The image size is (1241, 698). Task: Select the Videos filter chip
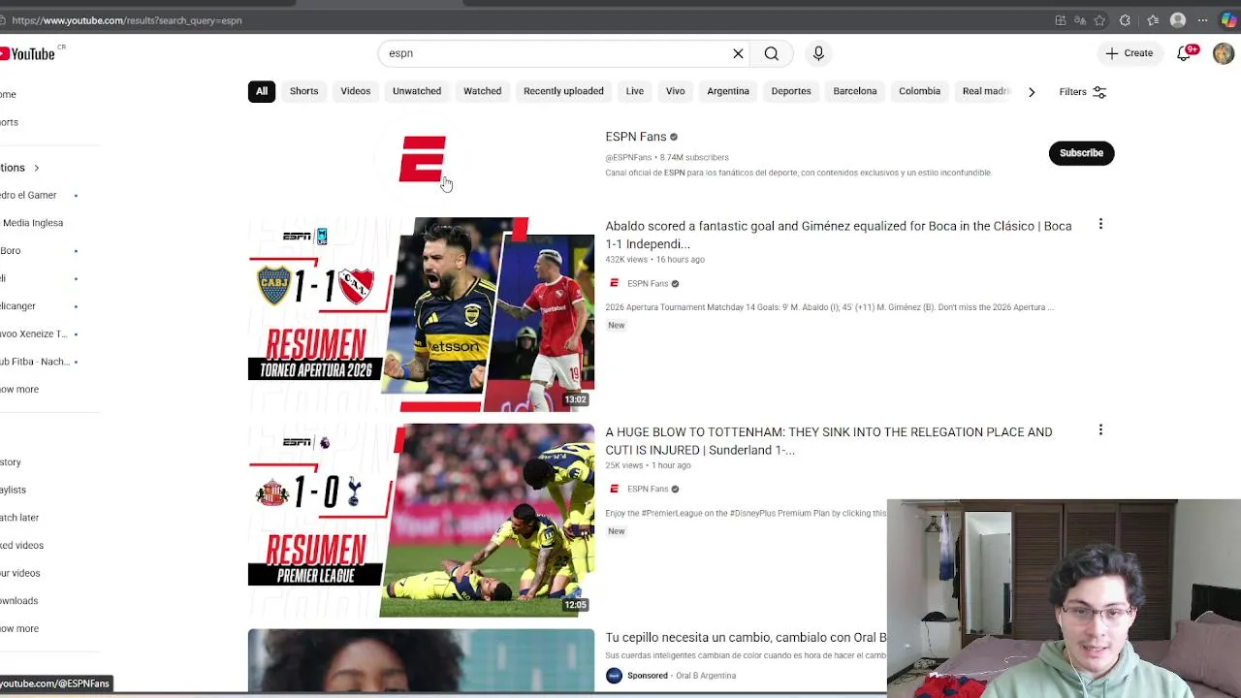click(356, 91)
